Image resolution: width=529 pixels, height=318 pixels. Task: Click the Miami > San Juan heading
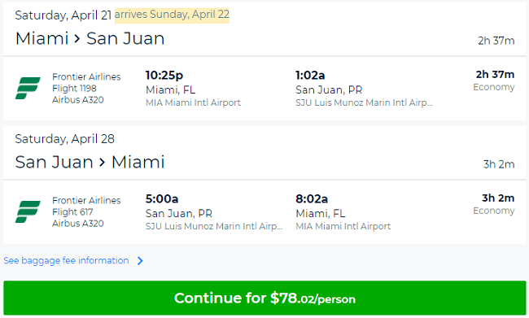pos(90,38)
